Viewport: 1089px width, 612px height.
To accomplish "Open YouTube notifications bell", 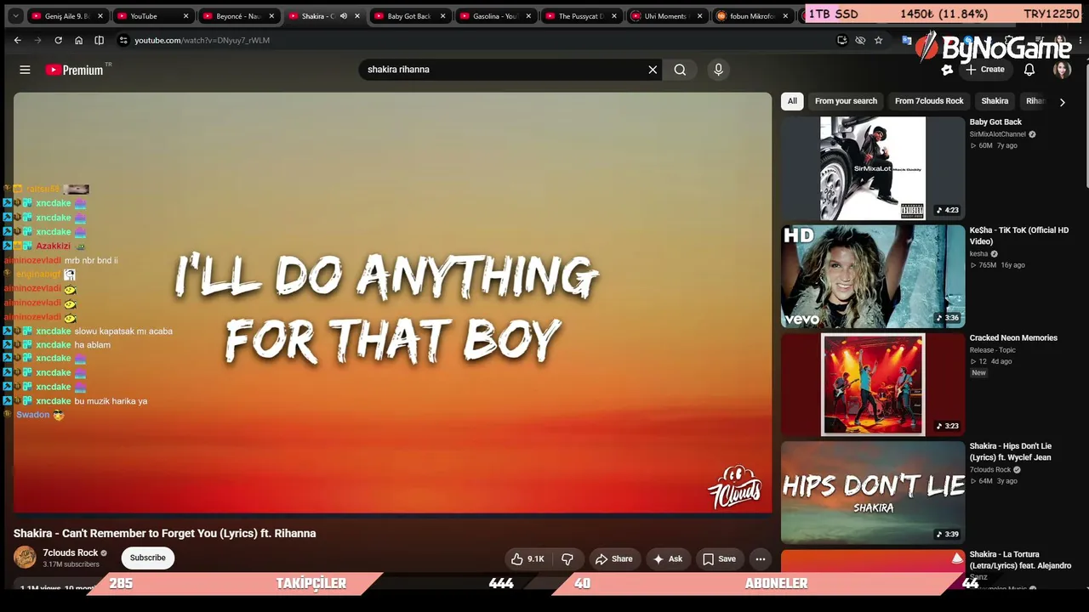I will [x=1029, y=70].
